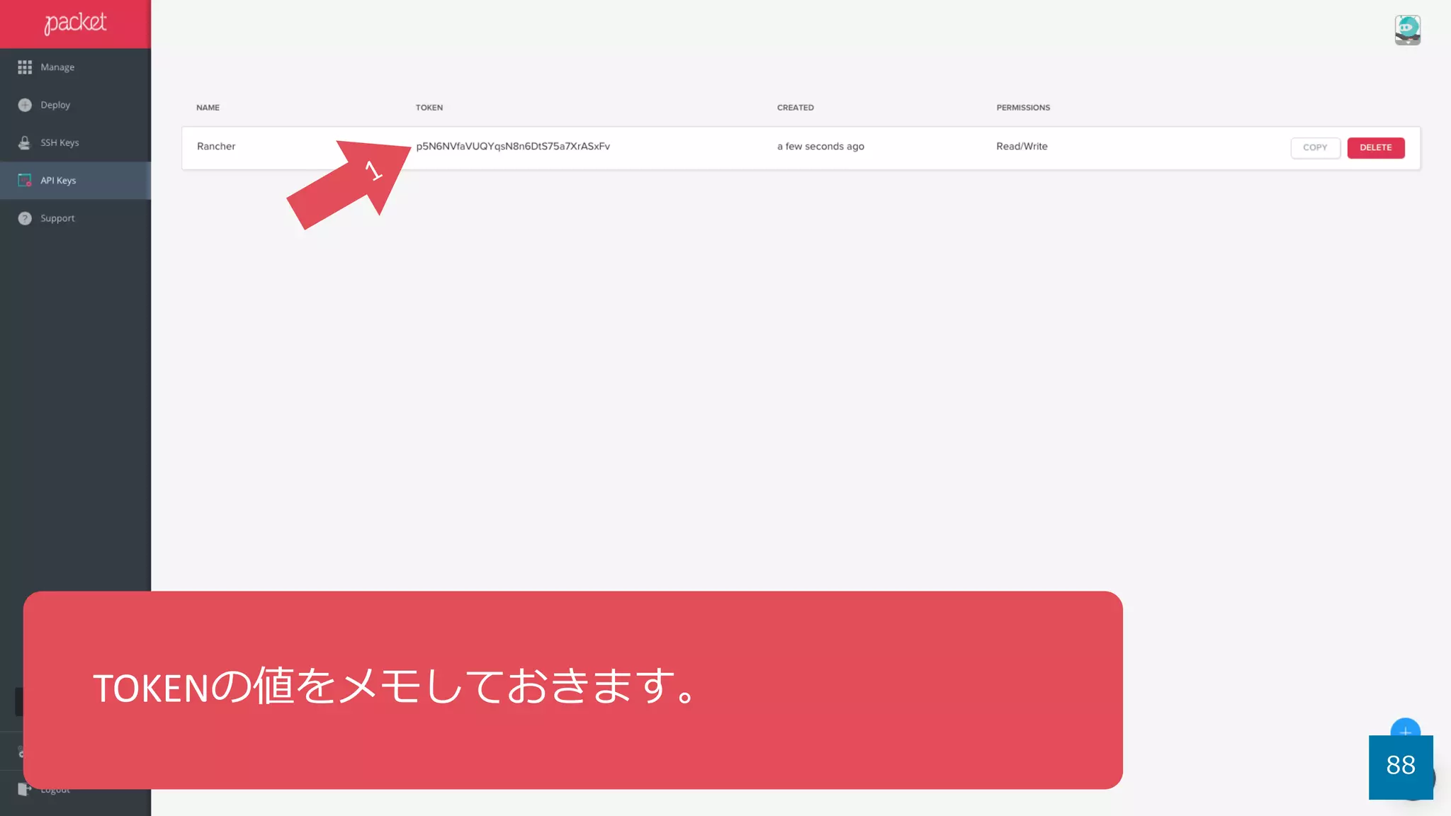Click the TOKEN column header

tap(429, 108)
